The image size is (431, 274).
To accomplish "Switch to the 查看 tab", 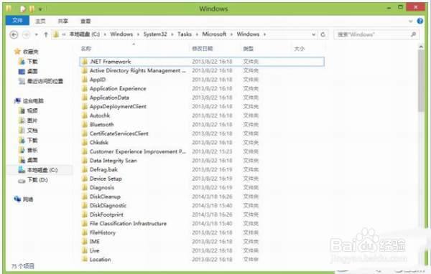I will (85, 21).
